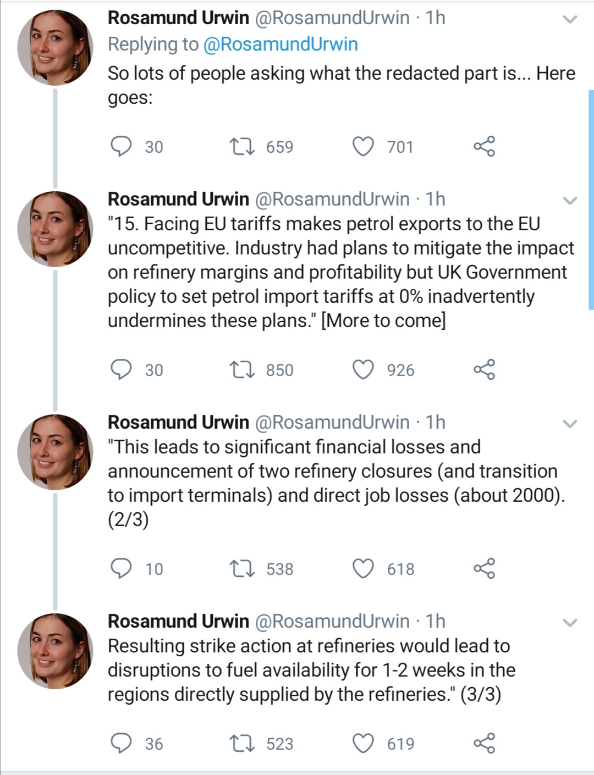Open options chevron on strike action tweet
Image resolution: width=594 pixels, height=775 pixels.
tap(570, 623)
